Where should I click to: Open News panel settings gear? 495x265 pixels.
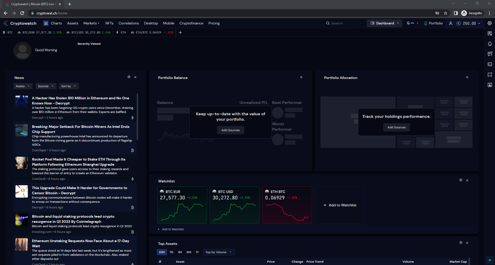coord(129,77)
